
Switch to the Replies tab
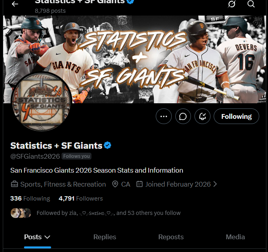tap(105, 237)
